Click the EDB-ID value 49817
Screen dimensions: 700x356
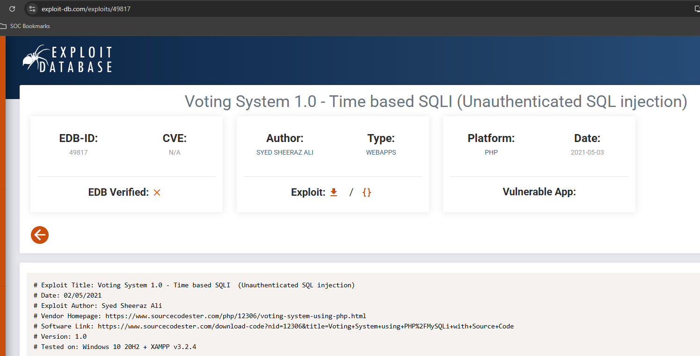click(x=78, y=152)
